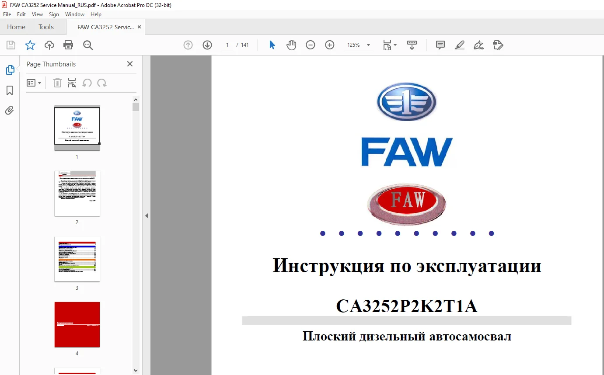This screenshot has width=604, height=375.
Task: Click the thumbnails scrollbar up arrow
Action: tap(136, 100)
